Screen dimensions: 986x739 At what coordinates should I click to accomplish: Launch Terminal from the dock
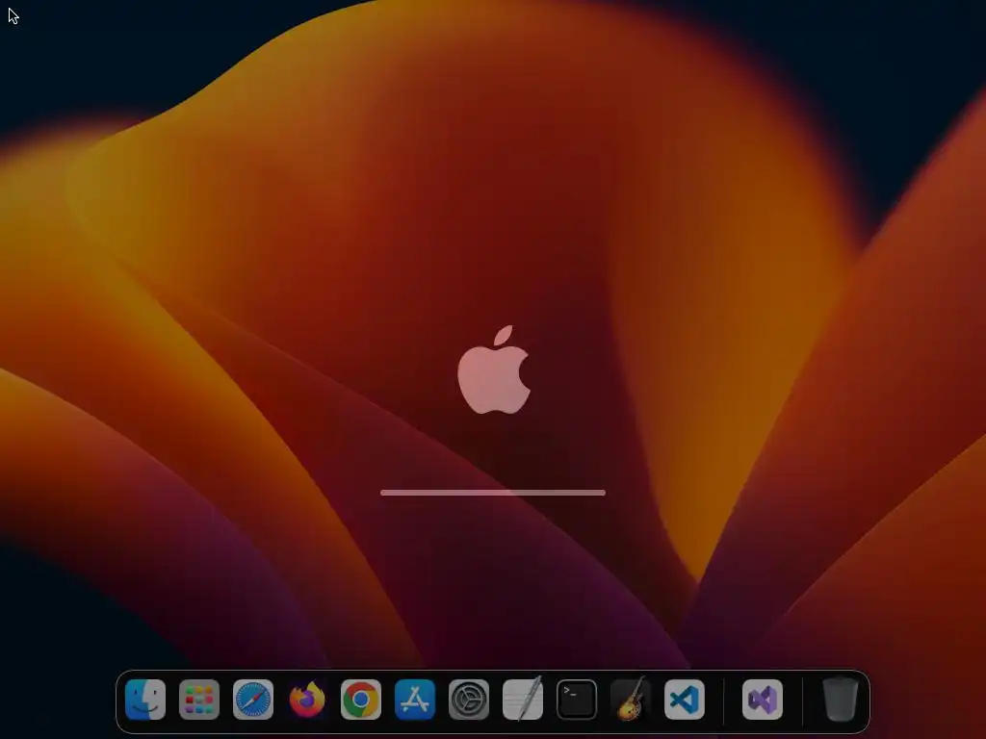tap(577, 700)
